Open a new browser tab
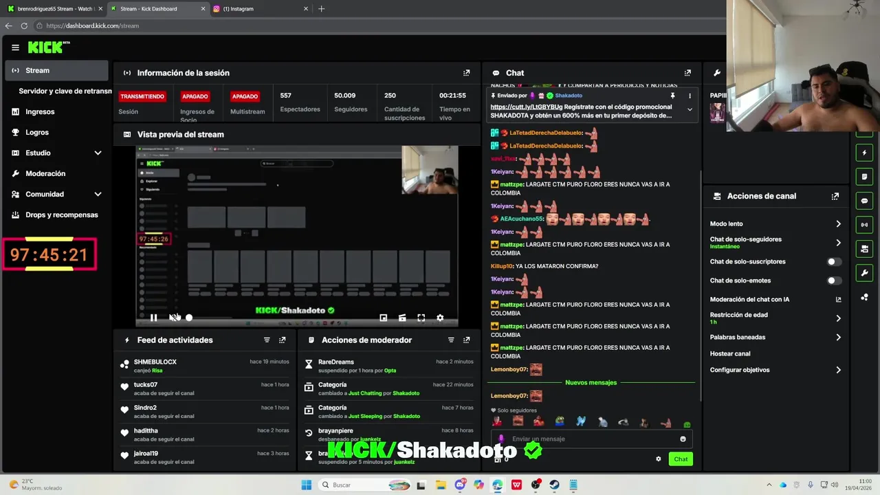 tap(321, 9)
